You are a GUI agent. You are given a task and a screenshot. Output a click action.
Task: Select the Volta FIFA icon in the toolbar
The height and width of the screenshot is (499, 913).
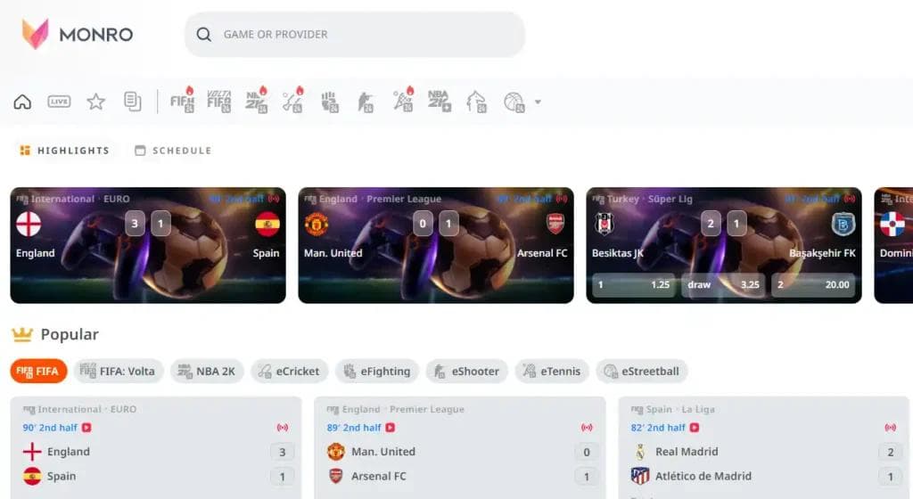point(219,102)
